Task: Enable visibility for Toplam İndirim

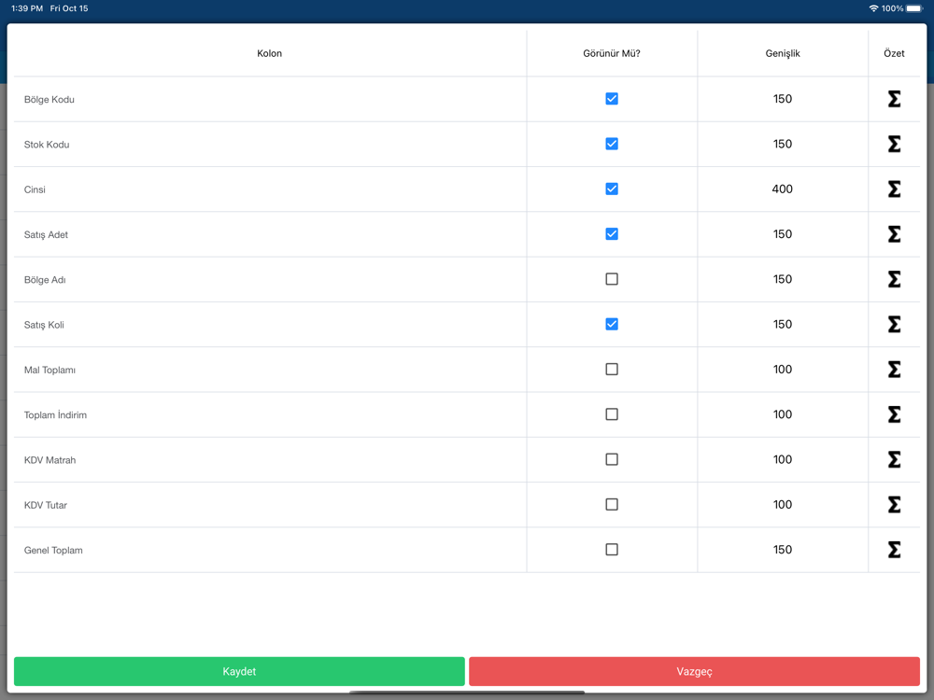Action: pyautogui.click(x=612, y=414)
